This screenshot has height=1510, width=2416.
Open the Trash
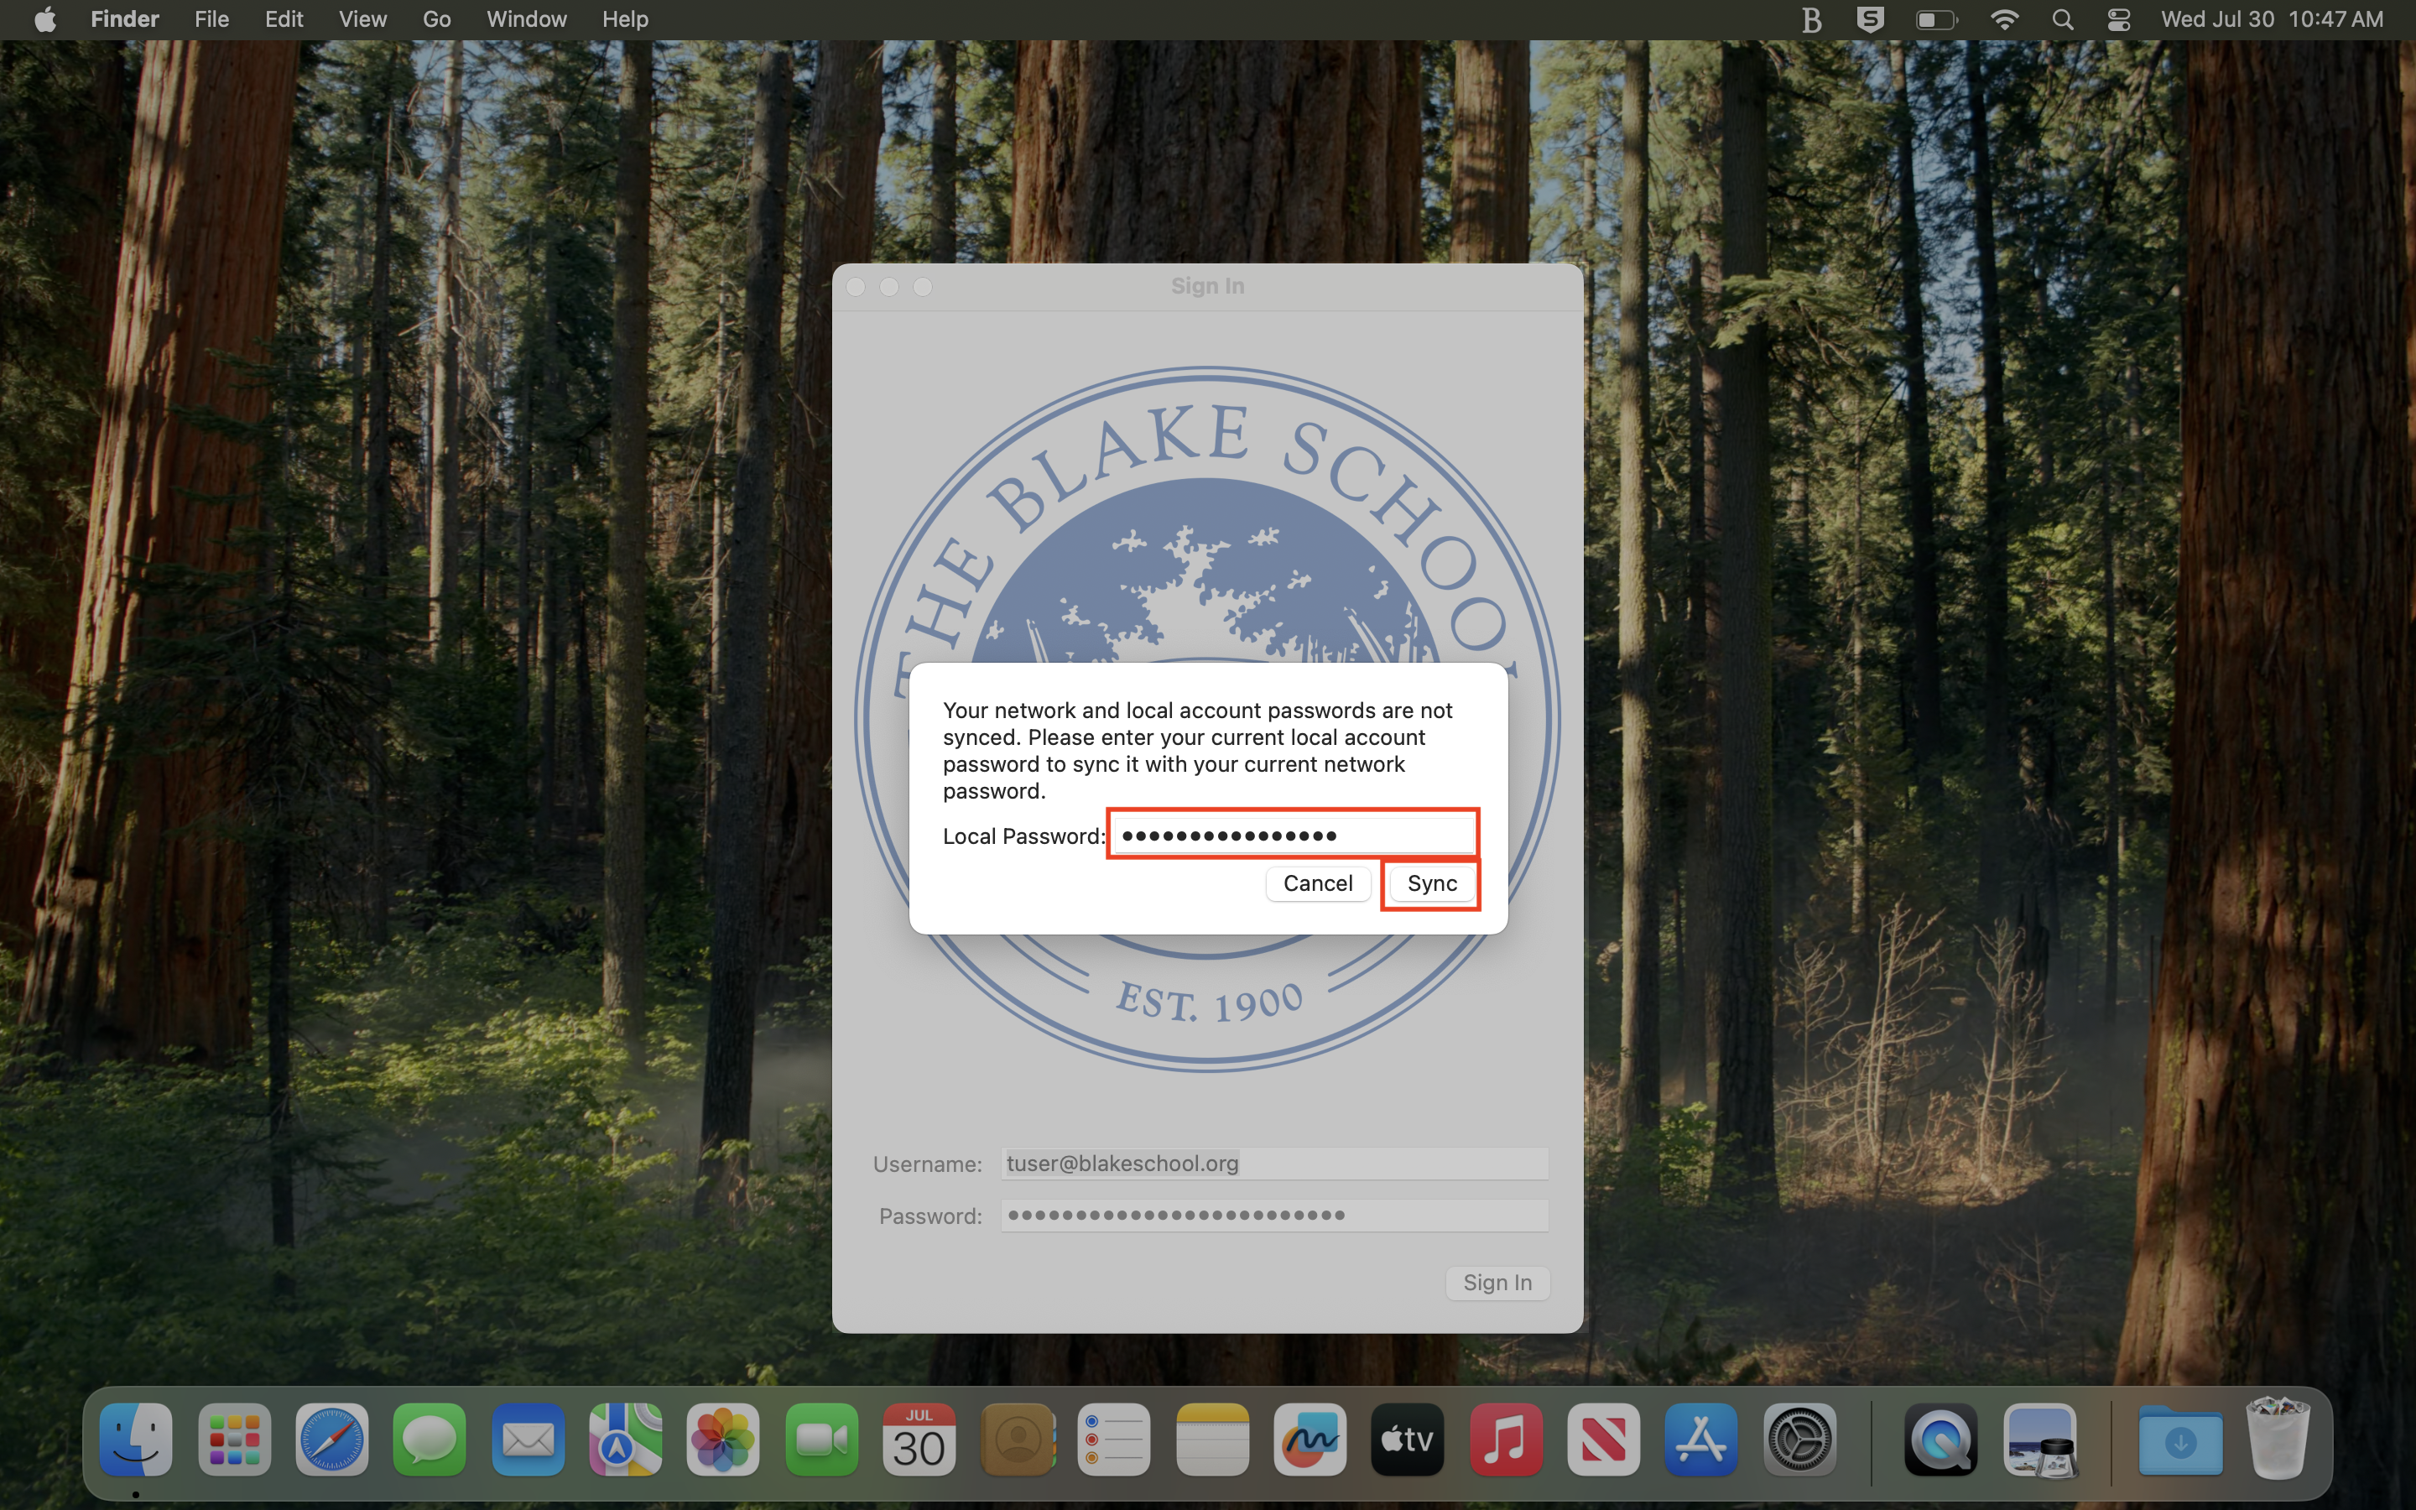2278,1439
